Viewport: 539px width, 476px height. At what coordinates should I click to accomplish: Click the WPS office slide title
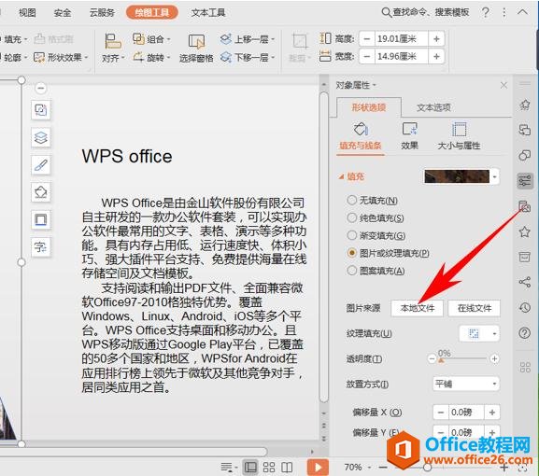coord(127,156)
